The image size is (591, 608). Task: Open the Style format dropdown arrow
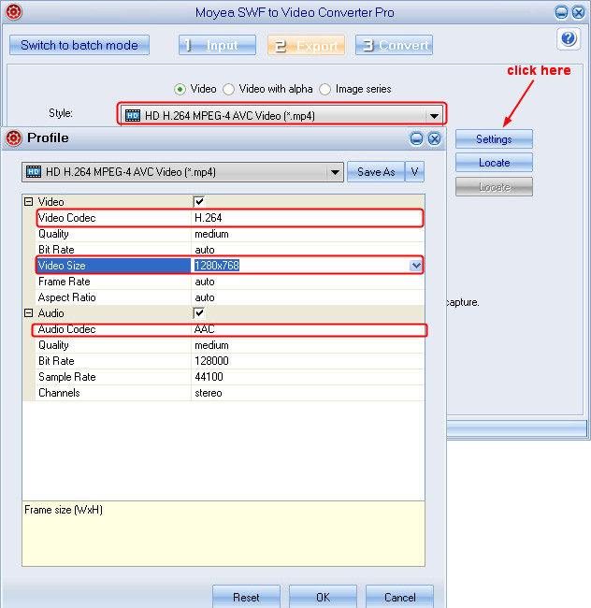click(434, 116)
